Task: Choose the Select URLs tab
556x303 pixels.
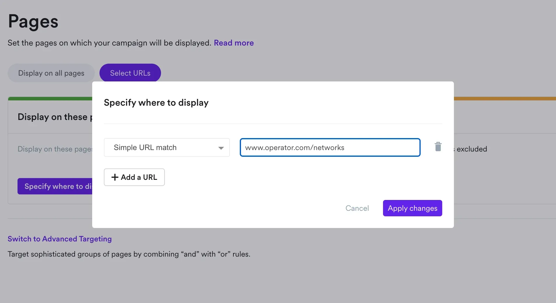Action: pos(130,73)
